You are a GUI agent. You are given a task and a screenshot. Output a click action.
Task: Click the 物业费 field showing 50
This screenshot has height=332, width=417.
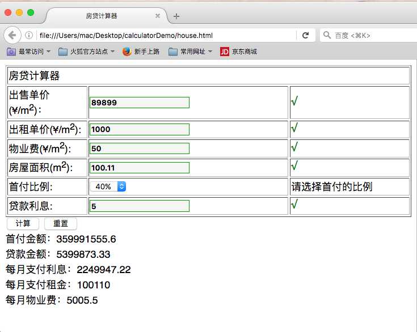140,148
